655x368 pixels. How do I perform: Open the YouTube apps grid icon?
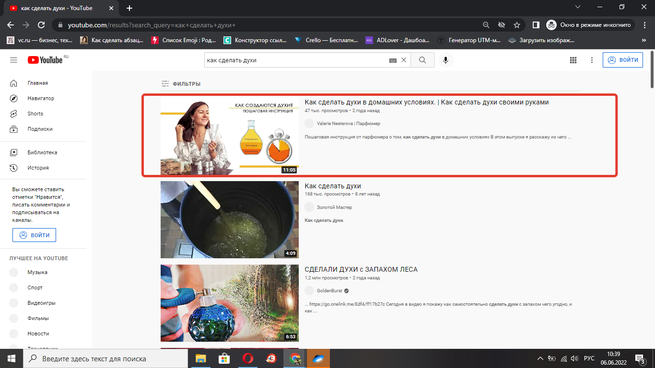[x=573, y=60]
